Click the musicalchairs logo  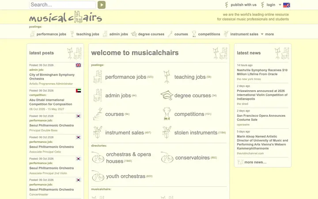[x=65, y=17]
